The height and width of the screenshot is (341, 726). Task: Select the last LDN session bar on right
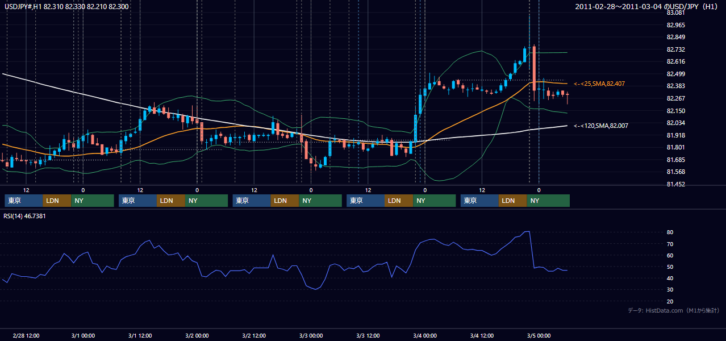(513, 201)
